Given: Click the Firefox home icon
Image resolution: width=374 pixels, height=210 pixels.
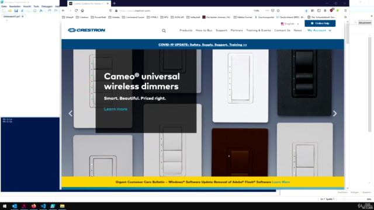Looking at the screenshot, I should (x=82, y=10).
